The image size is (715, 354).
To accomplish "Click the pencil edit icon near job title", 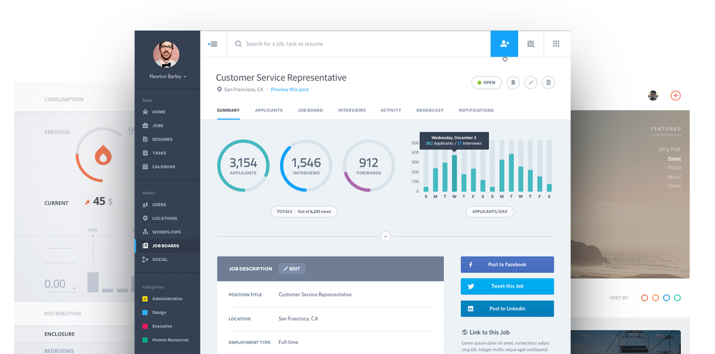I will tap(531, 82).
